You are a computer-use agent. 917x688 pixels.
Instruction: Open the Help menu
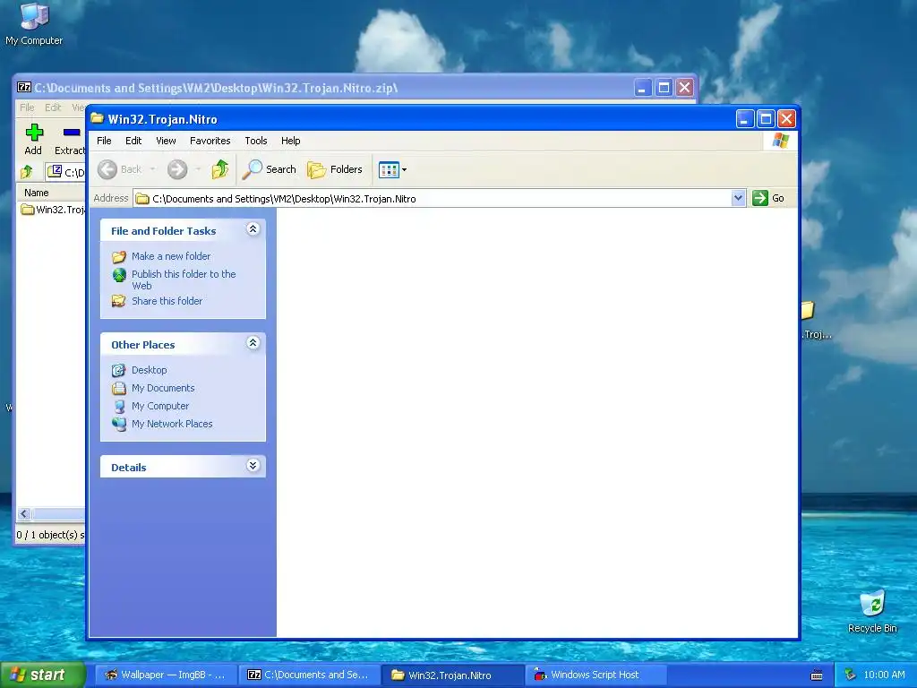(290, 141)
